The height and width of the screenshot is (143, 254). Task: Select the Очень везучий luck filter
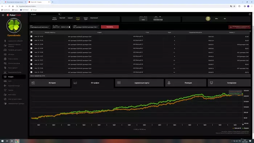pos(54,19)
